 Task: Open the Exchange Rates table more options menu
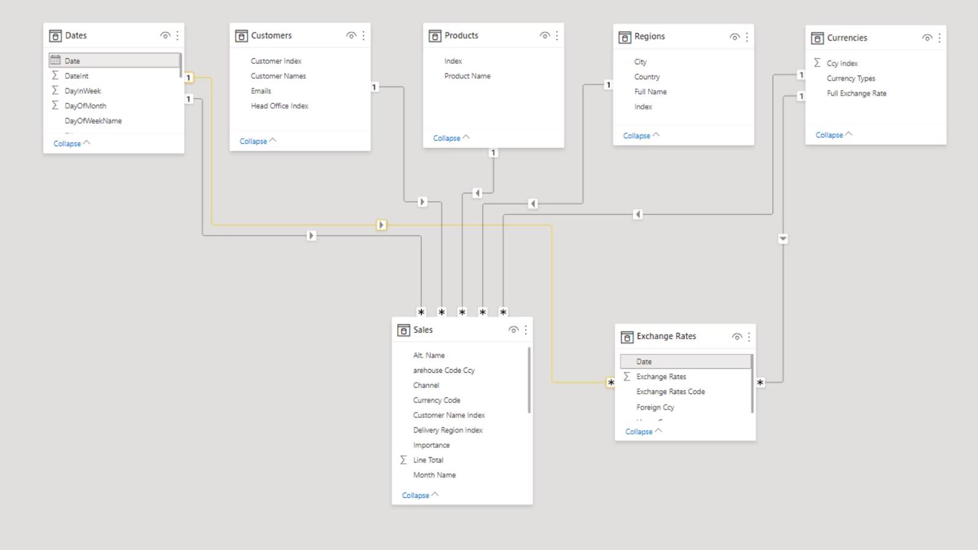click(749, 336)
